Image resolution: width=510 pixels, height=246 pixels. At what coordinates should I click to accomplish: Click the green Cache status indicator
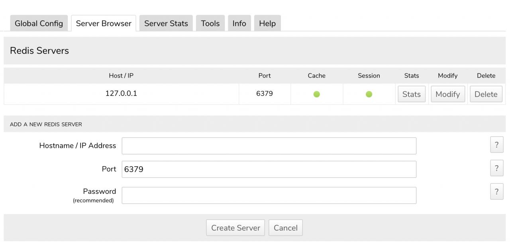click(x=316, y=94)
